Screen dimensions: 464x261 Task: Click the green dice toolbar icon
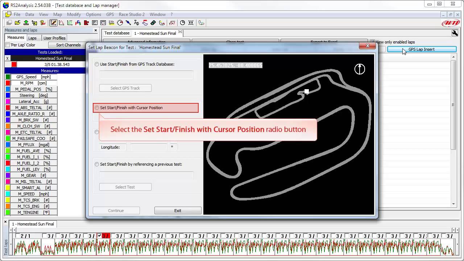tap(153, 23)
